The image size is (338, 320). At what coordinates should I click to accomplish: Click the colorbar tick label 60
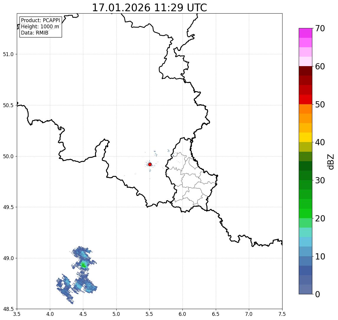point(320,66)
